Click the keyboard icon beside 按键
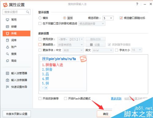The height and width of the screenshot is (118, 153). (x=8, y=27)
